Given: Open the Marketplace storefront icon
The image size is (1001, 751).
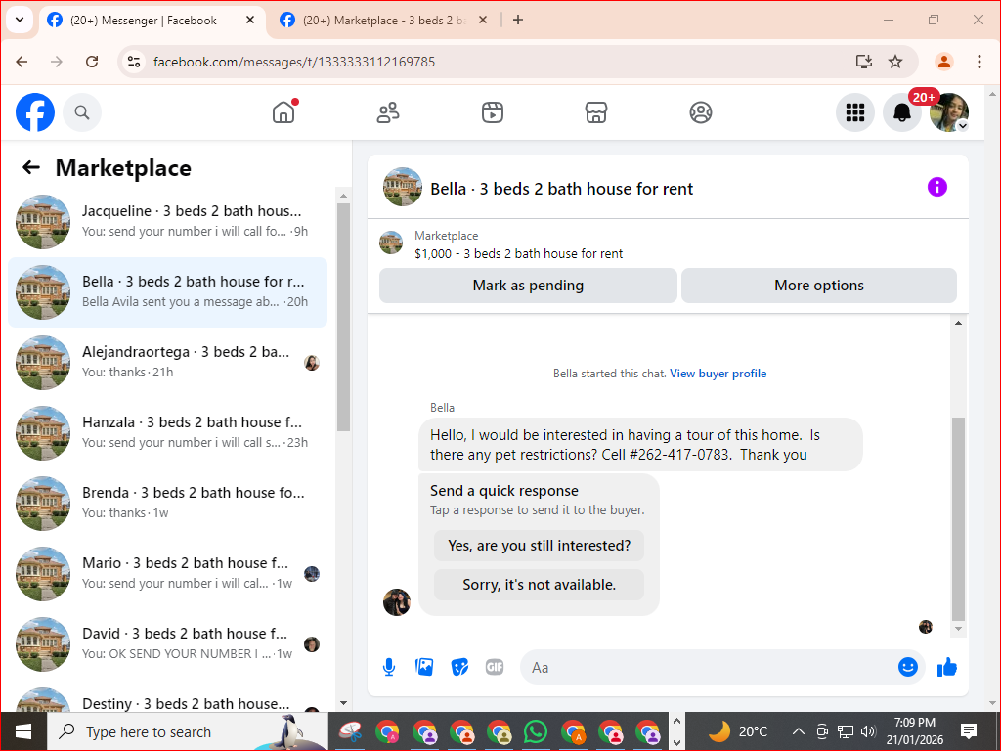Looking at the screenshot, I should pos(596,112).
